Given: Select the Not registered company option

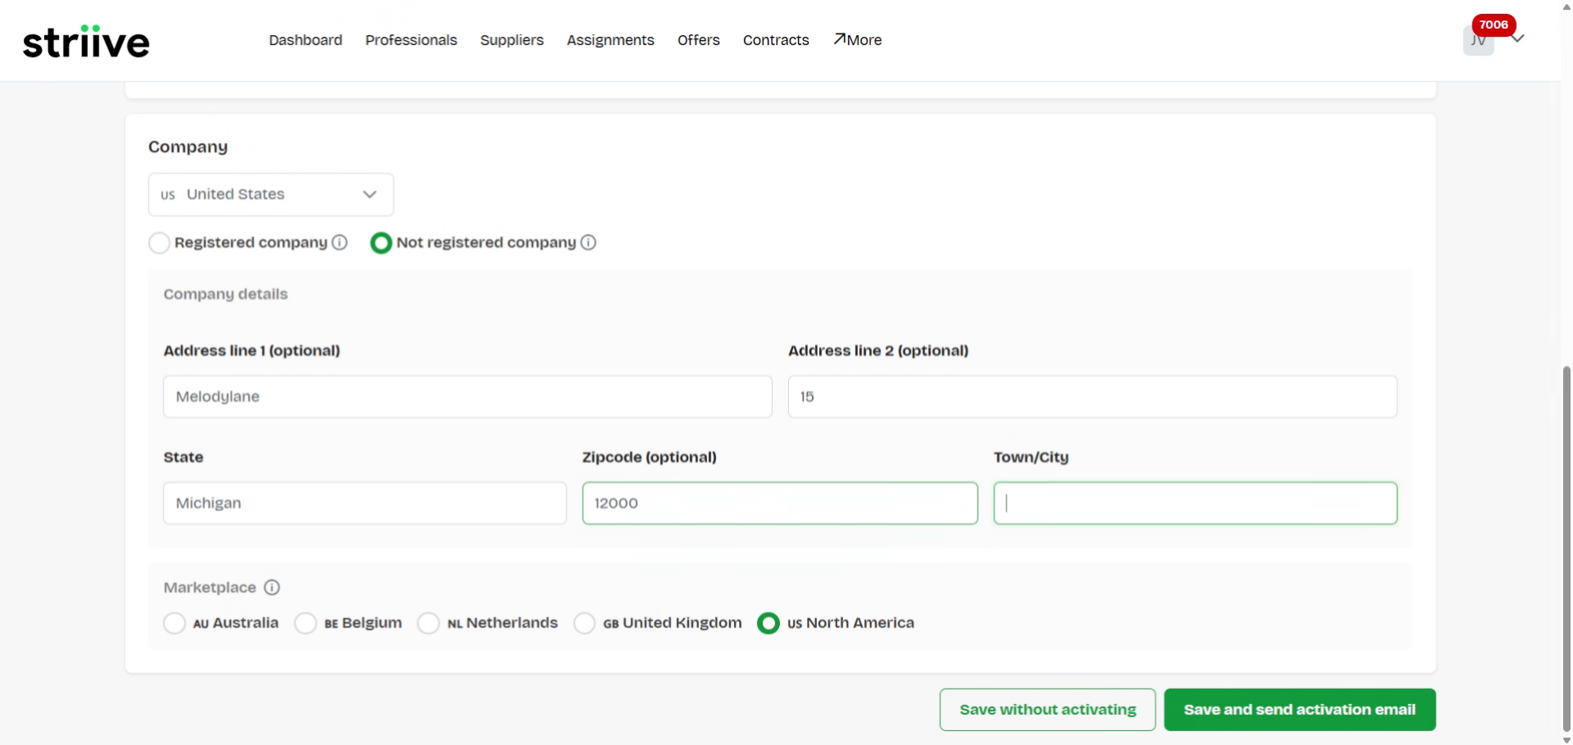Looking at the screenshot, I should 381,243.
